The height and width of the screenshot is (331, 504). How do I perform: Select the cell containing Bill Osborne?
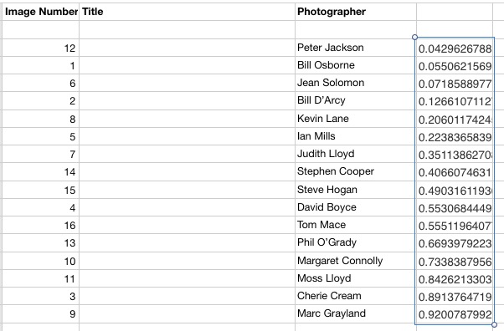coord(356,65)
